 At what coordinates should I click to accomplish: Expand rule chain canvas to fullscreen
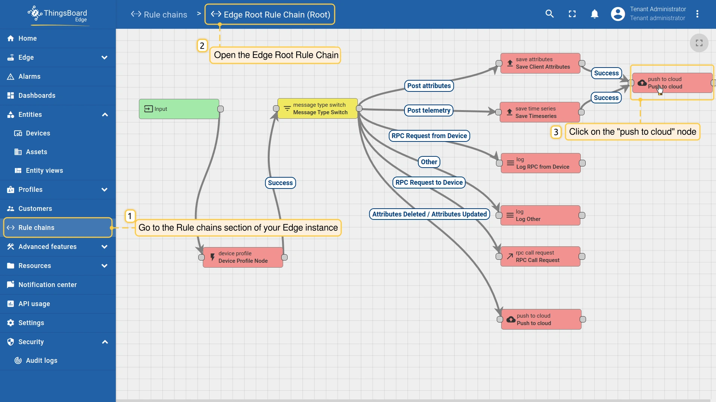point(699,43)
